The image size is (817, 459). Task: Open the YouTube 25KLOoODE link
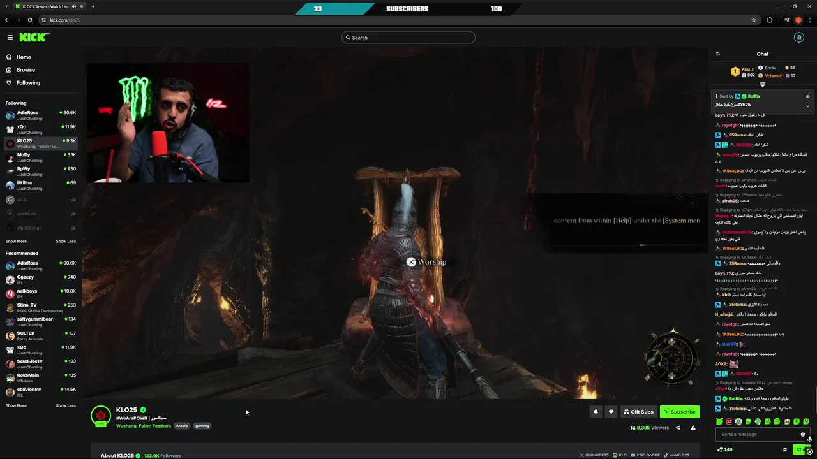tap(644, 455)
